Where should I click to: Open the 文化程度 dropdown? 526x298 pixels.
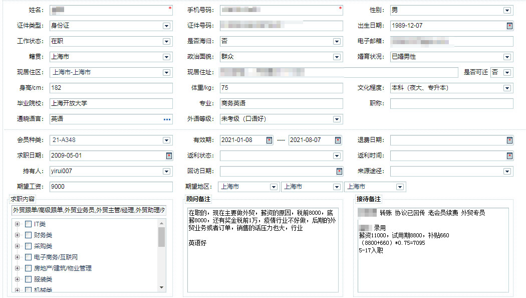pos(507,88)
